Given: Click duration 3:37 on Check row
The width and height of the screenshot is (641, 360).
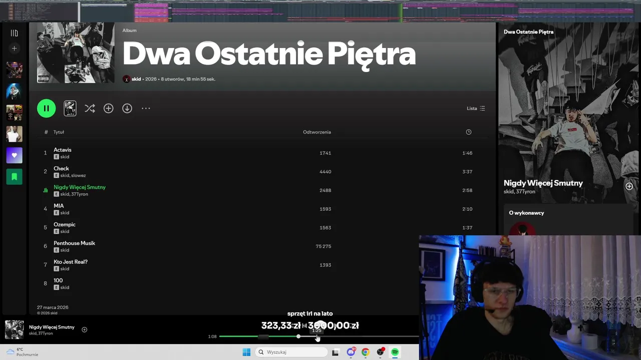Looking at the screenshot, I should tap(467, 171).
